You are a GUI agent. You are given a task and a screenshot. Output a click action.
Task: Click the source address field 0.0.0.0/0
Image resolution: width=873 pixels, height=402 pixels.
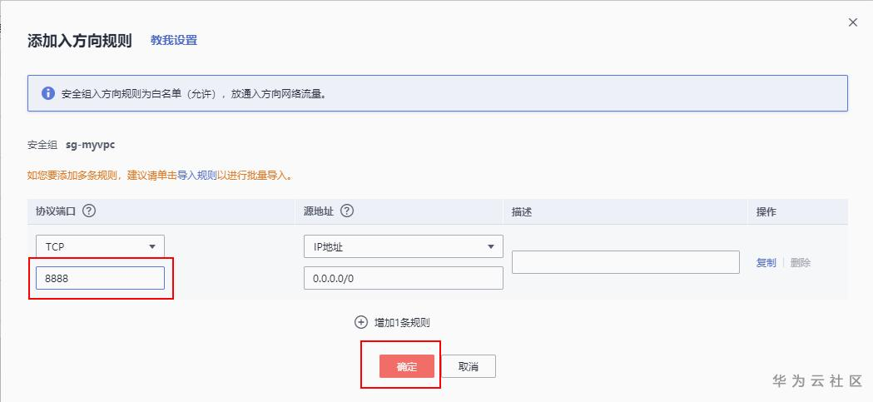point(403,278)
